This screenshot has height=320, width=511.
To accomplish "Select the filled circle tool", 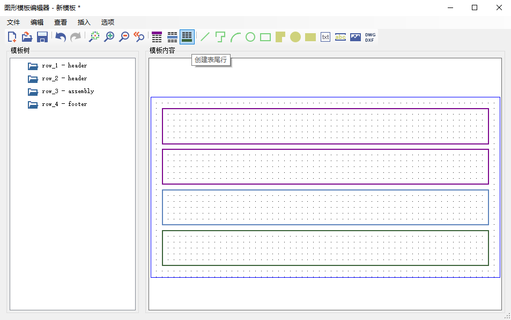I will tap(295, 37).
